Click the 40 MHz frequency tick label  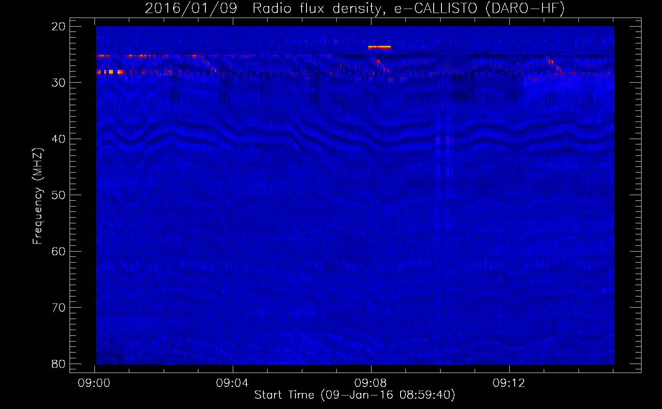coord(59,139)
